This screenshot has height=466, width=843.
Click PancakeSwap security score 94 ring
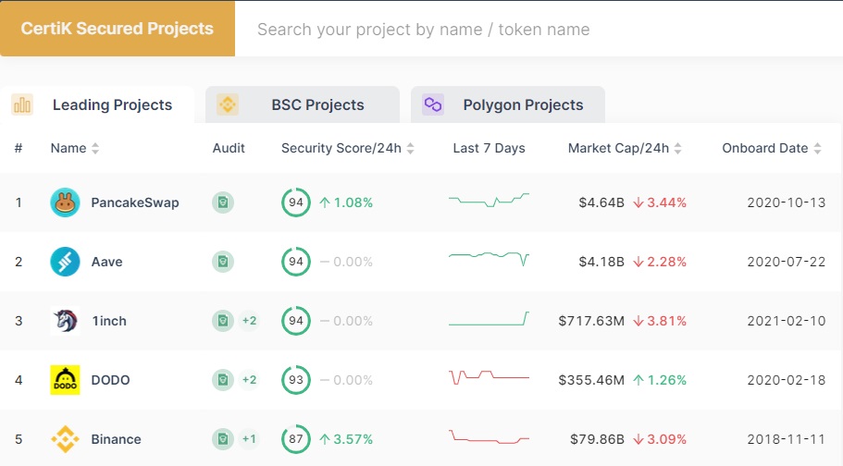[x=296, y=202]
